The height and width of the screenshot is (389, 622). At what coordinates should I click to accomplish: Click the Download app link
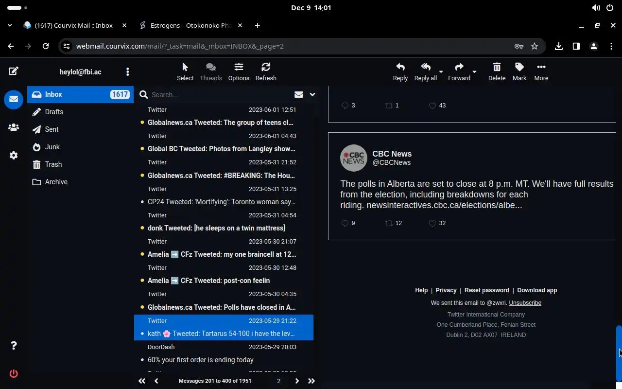[537, 290]
